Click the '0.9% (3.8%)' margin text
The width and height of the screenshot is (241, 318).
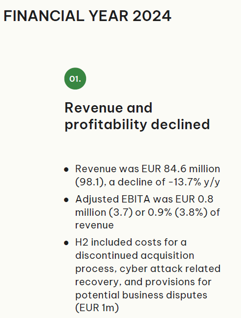click(x=178, y=212)
